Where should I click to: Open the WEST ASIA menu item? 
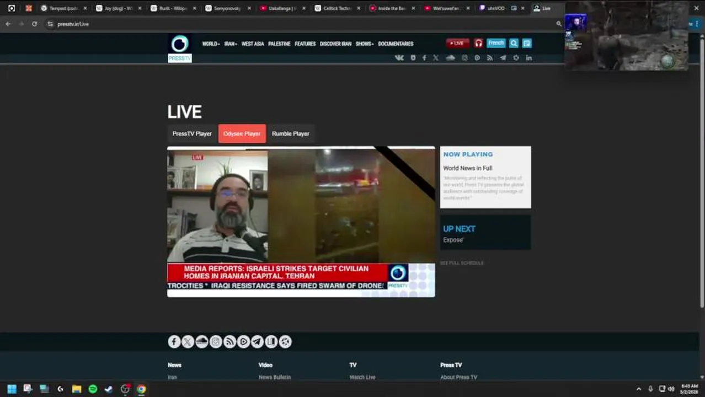point(253,44)
